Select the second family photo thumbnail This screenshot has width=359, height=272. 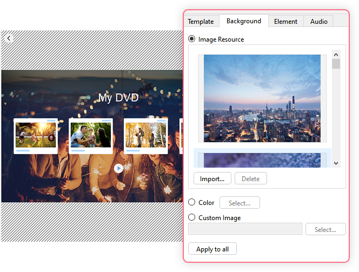(91, 135)
